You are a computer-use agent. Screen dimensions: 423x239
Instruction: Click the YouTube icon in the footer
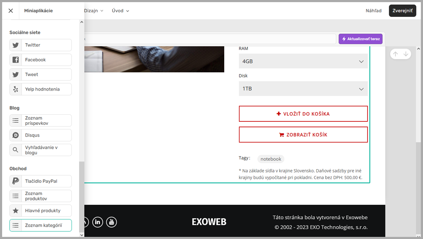pos(111,222)
